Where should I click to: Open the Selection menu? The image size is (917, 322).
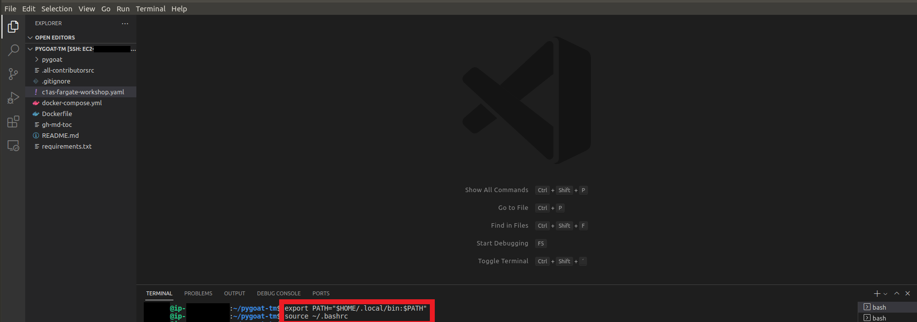[x=57, y=8]
